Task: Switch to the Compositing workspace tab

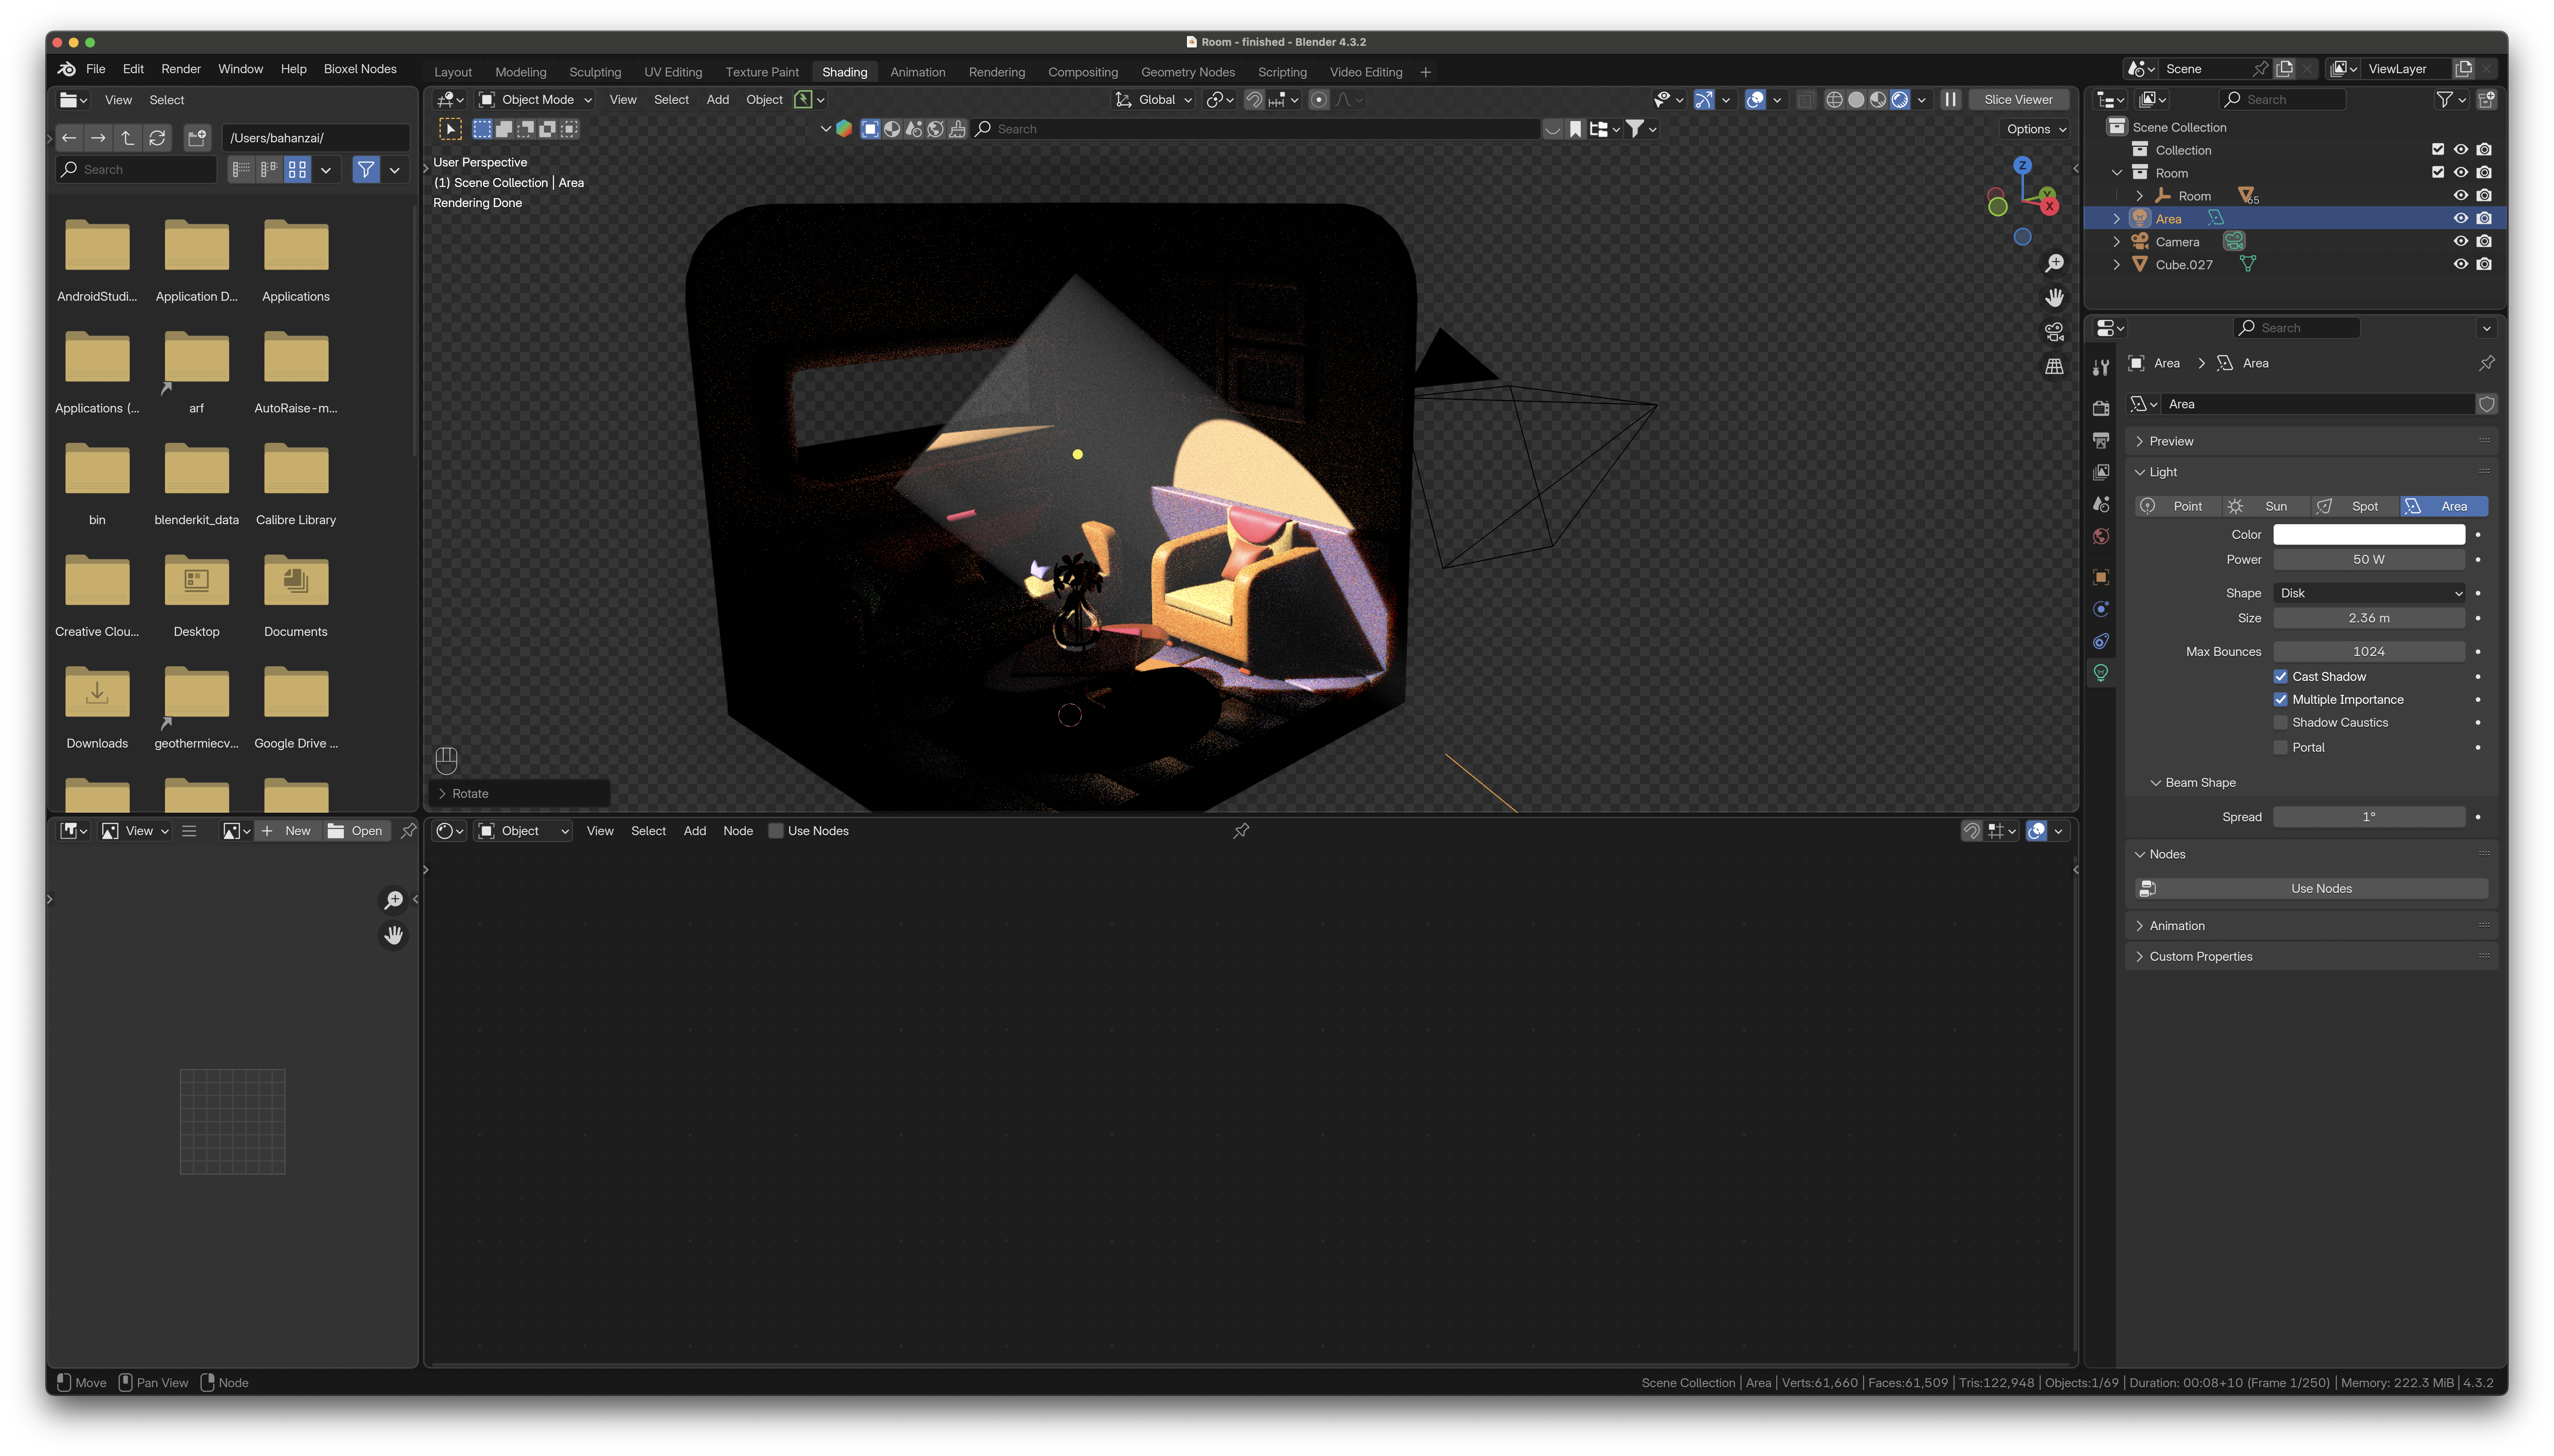Action: pyautogui.click(x=1083, y=72)
